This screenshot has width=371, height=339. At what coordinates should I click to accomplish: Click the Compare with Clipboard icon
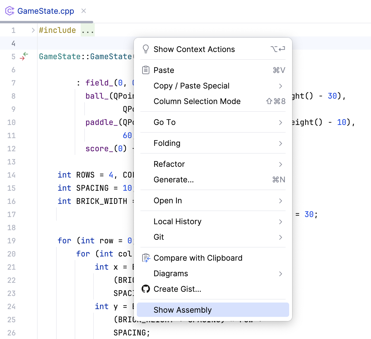pyautogui.click(x=146, y=258)
